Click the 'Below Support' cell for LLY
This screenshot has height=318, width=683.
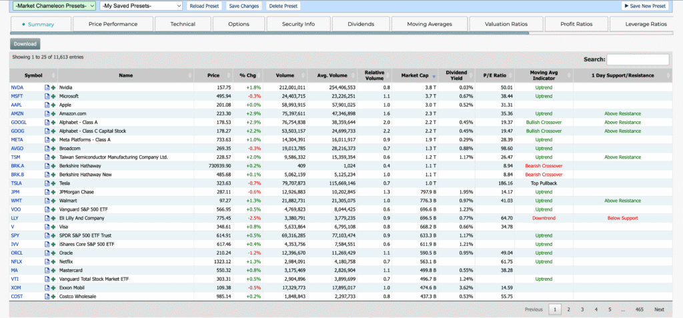[622, 218]
